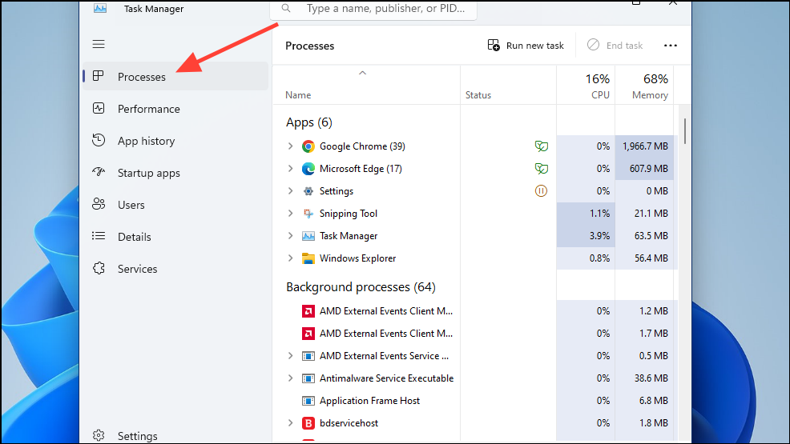Expand the Microsoft Edge process group

pos(290,169)
